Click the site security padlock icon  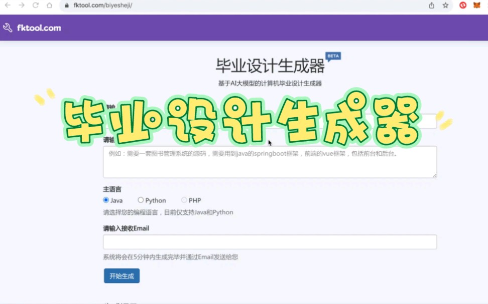point(66,7)
